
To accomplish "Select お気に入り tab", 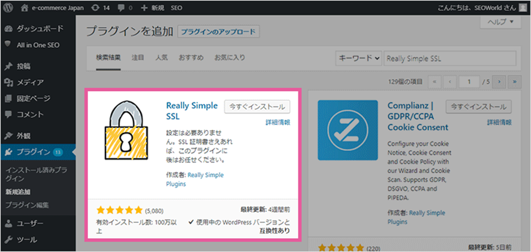I will point(230,57).
